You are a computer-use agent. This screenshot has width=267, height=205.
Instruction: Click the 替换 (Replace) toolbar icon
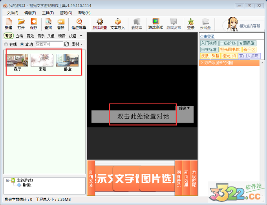(x=61, y=24)
